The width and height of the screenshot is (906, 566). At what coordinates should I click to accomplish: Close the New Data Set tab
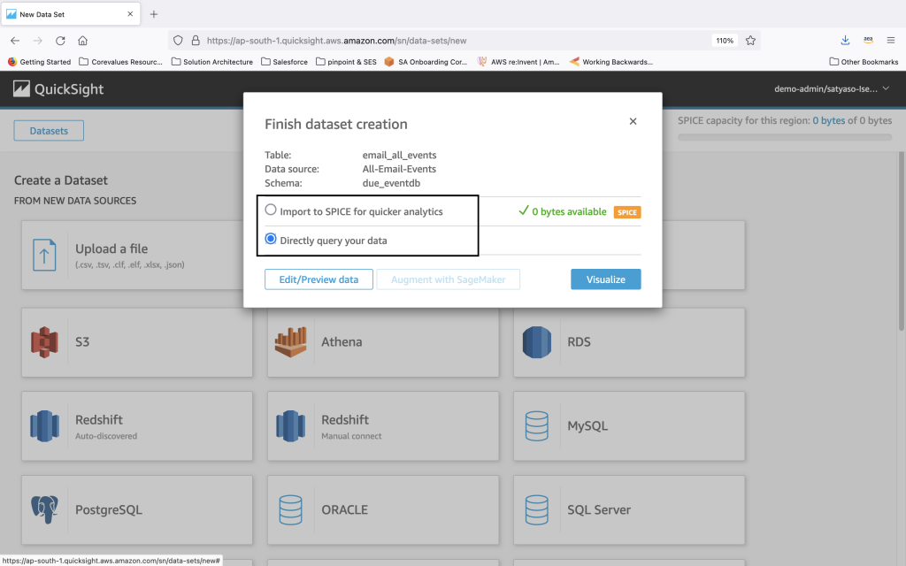tap(130, 14)
